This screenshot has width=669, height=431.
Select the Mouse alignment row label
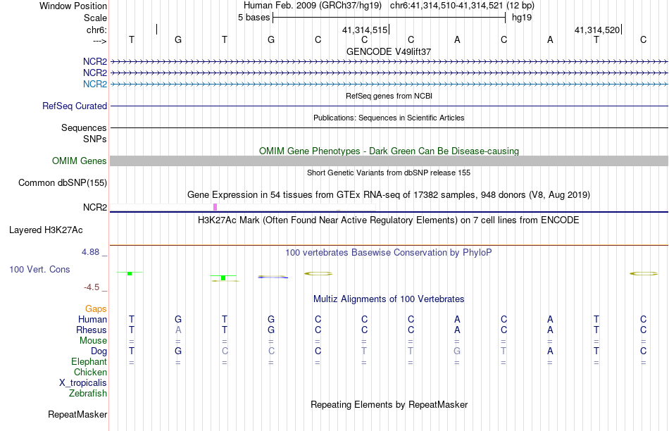click(94, 341)
